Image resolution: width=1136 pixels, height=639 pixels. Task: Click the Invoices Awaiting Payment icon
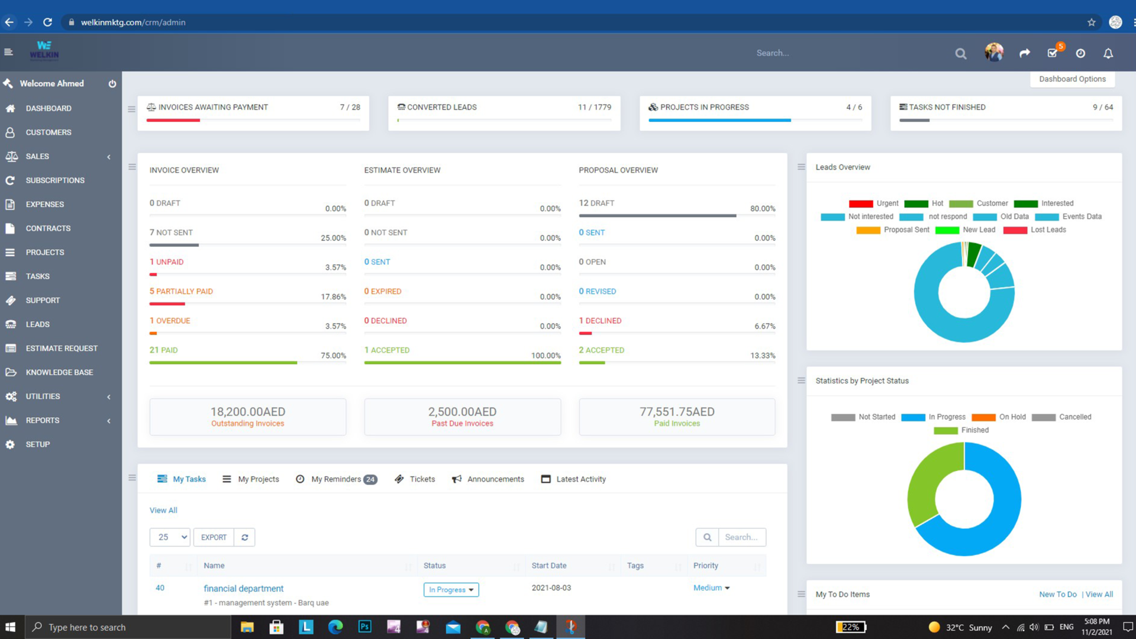(x=151, y=107)
